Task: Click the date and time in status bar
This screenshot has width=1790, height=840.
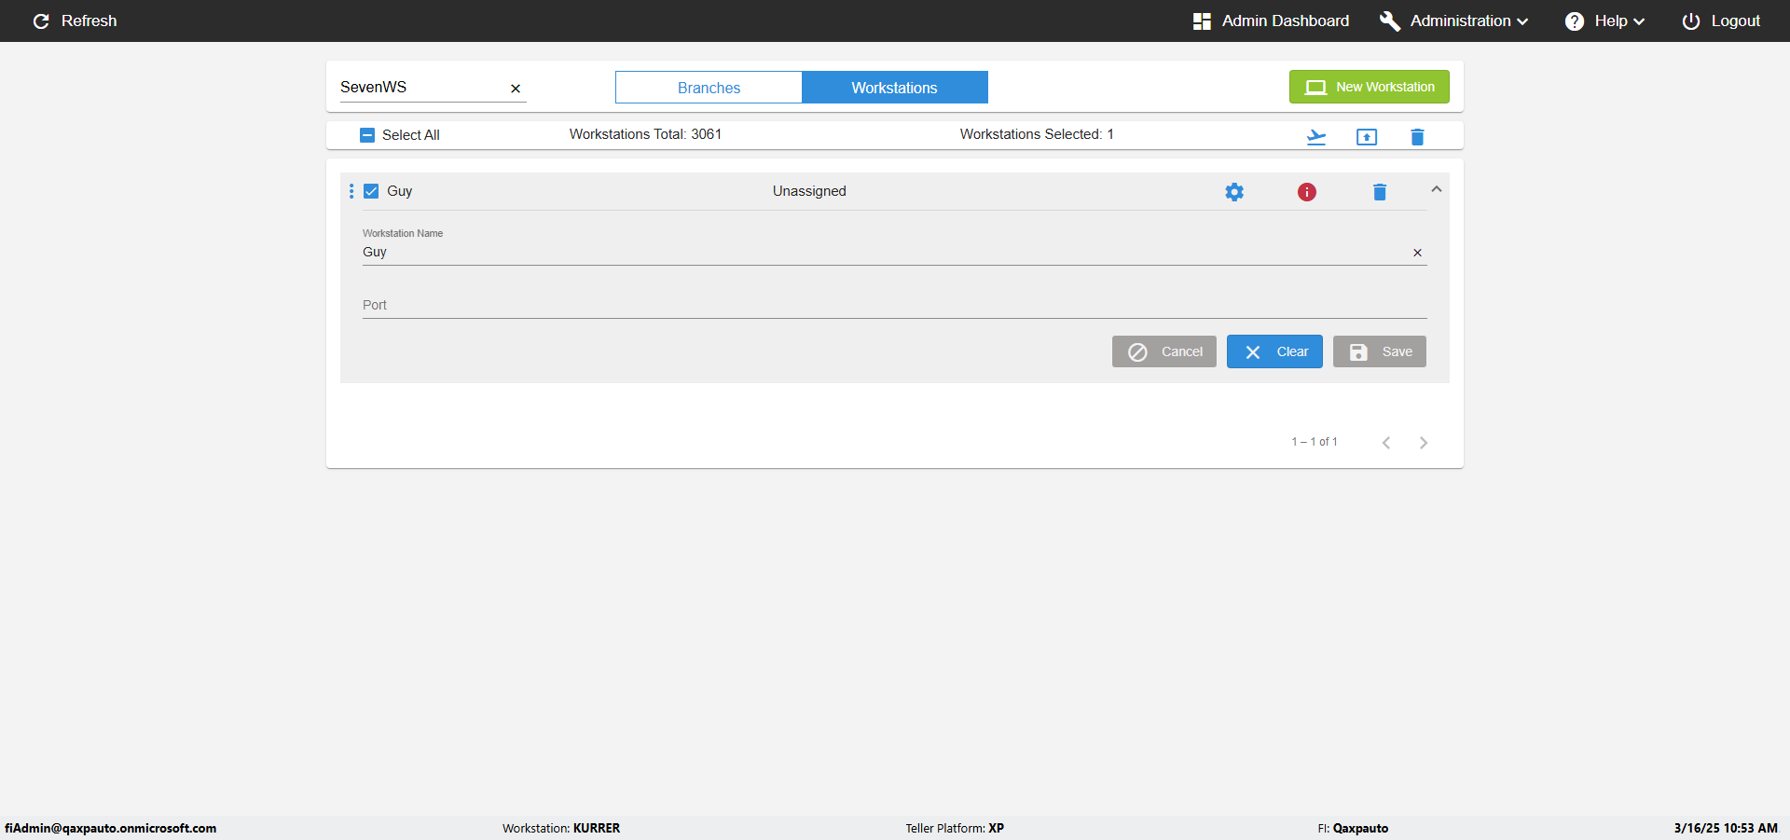Action: pyautogui.click(x=1726, y=828)
